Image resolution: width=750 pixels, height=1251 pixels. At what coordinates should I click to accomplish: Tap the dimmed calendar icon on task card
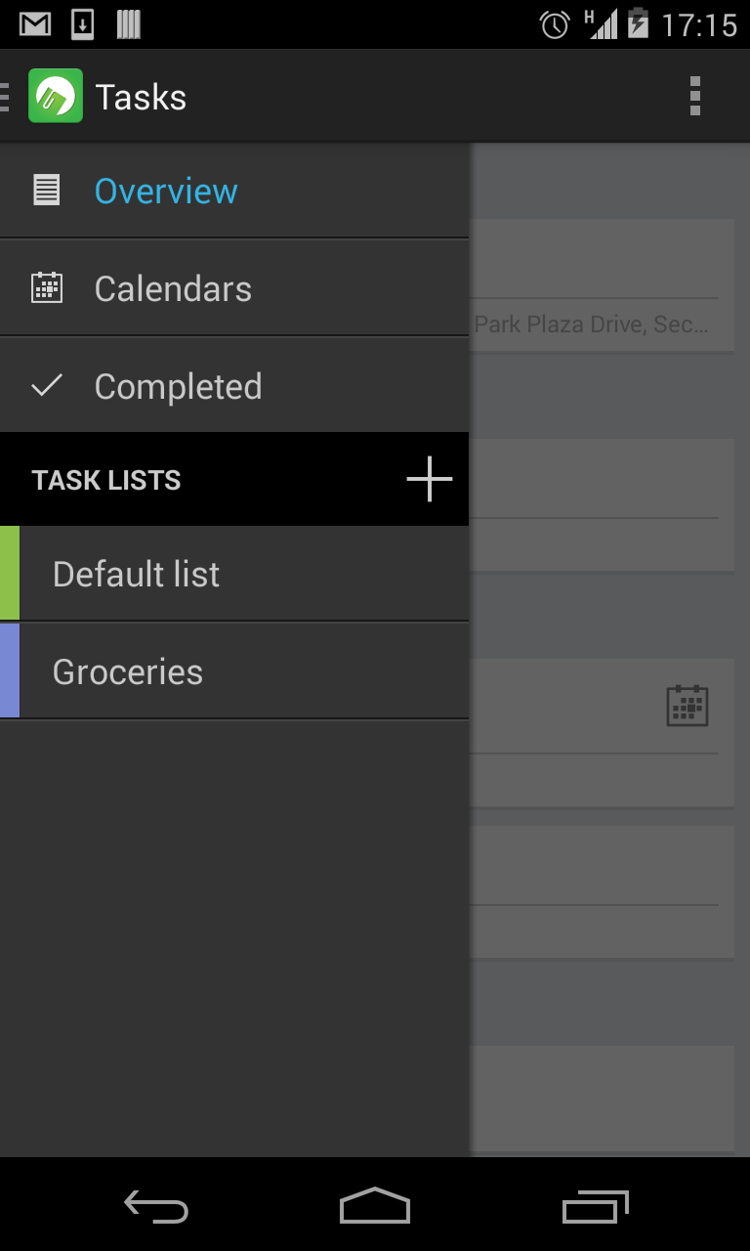pos(687,705)
